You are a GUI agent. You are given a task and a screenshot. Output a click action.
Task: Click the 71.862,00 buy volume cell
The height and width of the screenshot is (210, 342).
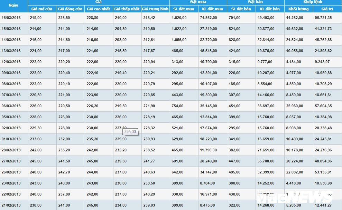[x=209, y=18]
